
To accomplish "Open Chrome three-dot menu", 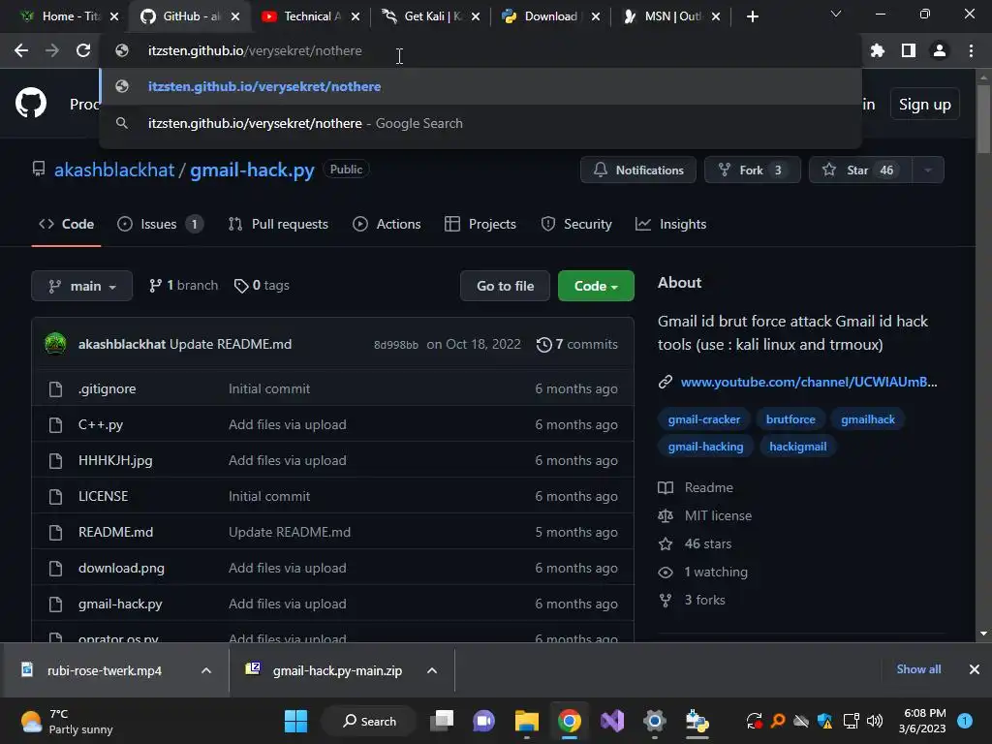I will coord(971,50).
